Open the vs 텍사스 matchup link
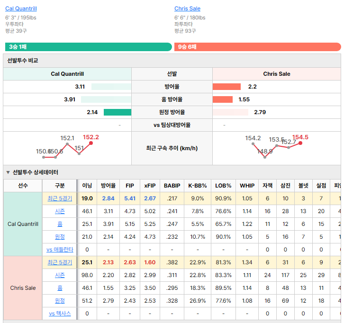 tap(60, 314)
